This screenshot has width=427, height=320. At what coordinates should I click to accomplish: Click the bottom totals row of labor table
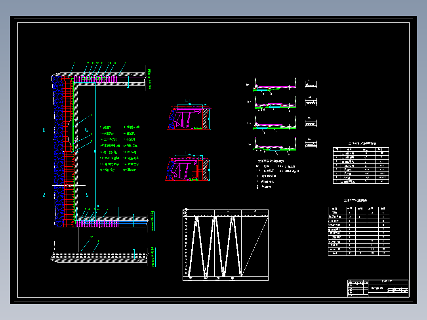pos(359,253)
